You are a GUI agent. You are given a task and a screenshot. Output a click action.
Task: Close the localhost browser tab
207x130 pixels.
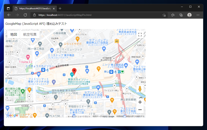54,9
